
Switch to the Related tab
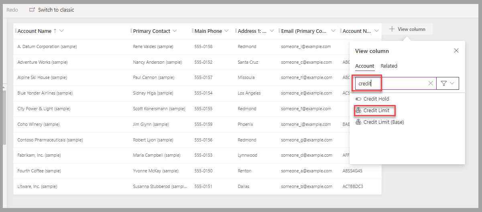(x=389, y=66)
